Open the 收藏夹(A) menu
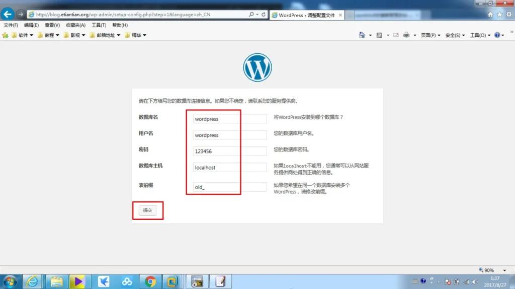 click(x=75, y=25)
